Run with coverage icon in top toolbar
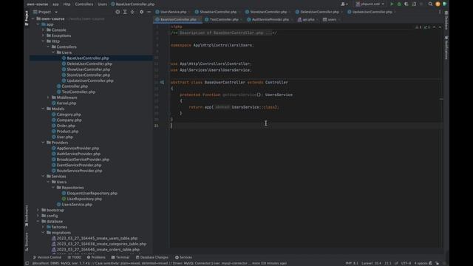The image size is (473, 266). [406, 4]
